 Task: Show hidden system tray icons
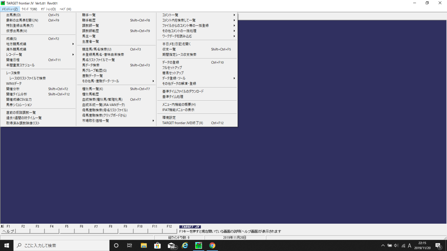(383, 245)
